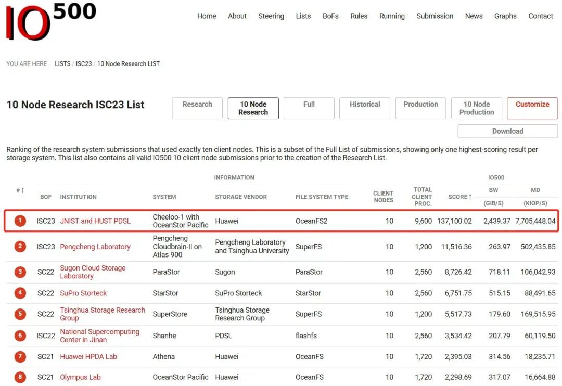Viewport: 562px width, 386px height.
Task: Click the rank 8 red circle badge
Action: [x=20, y=377]
